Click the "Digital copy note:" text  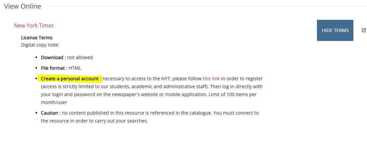pos(40,45)
